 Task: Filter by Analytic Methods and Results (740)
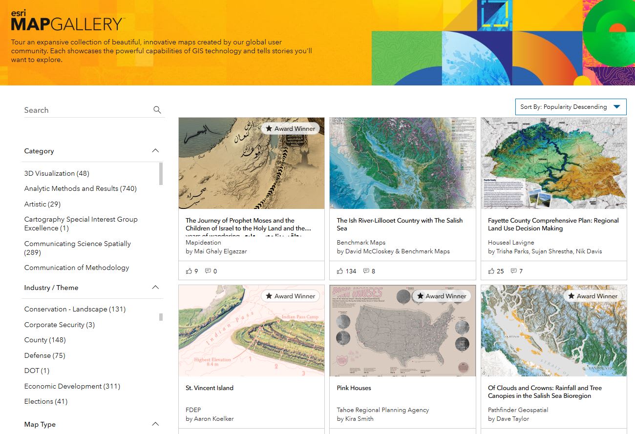pyautogui.click(x=81, y=188)
